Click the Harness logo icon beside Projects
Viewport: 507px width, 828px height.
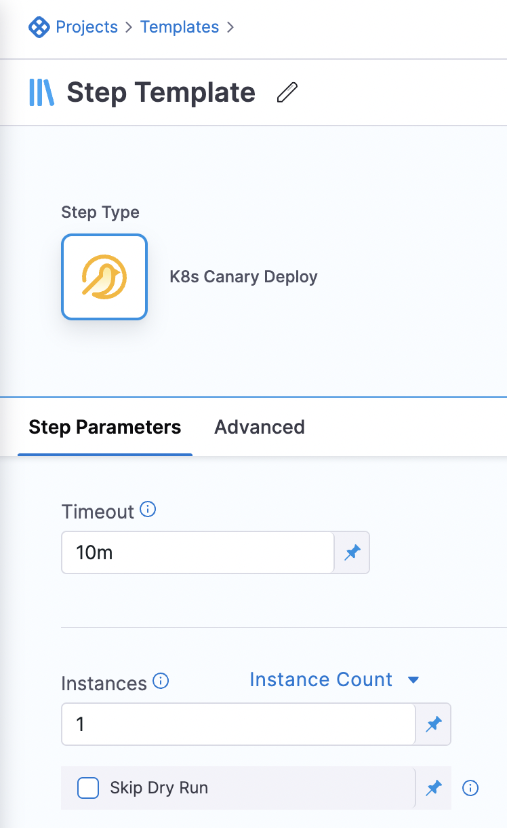[39, 27]
